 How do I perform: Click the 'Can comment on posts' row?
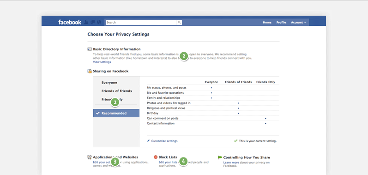(213, 118)
